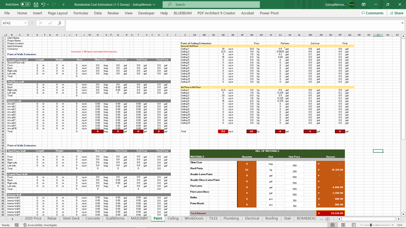This screenshot has height=228, width=406.
Task: Select the Scaf&forms sheet tab
Action: [x=115, y=218]
